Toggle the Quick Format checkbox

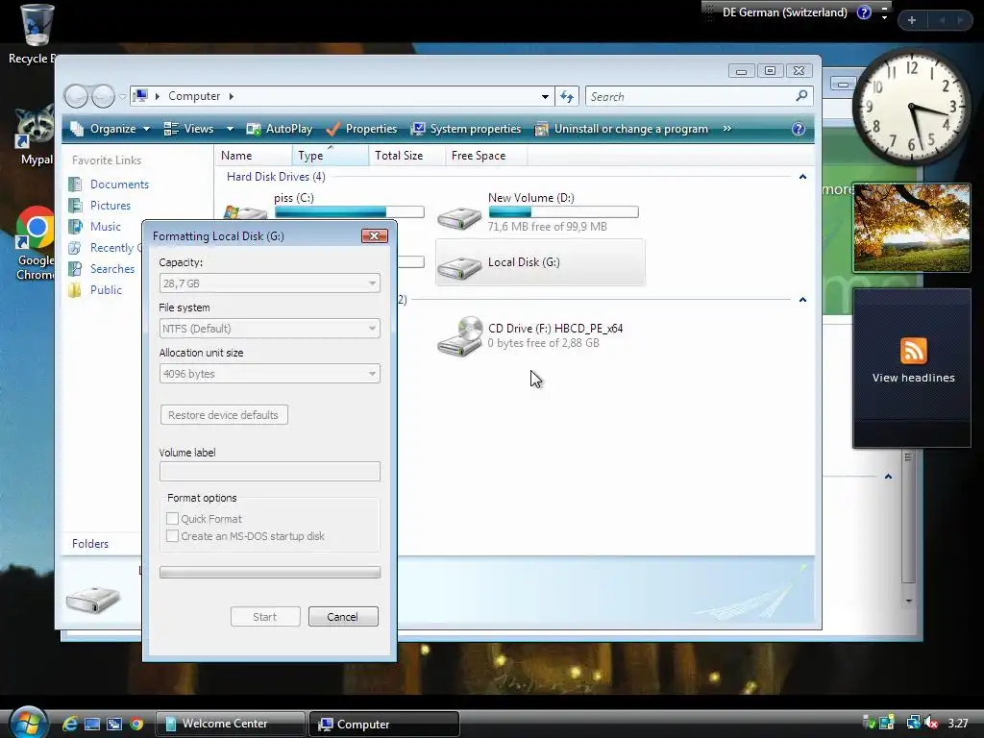coord(172,518)
